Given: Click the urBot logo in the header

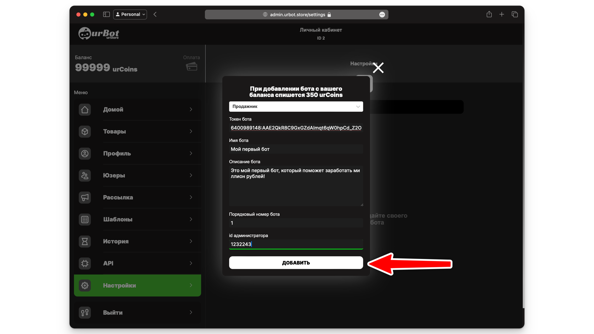Looking at the screenshot, I should [x=99, y=34].
